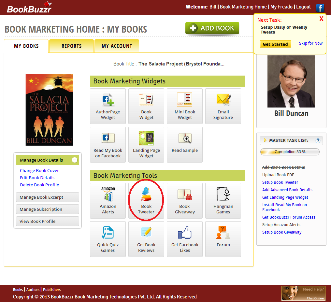Open the Get Facebook Likes tool
The height and width of the screenshot is (302, 331).
click(185, 239)
